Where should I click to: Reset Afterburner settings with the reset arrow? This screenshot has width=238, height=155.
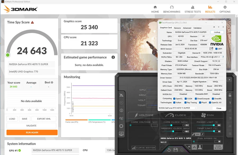coord(169,150)
